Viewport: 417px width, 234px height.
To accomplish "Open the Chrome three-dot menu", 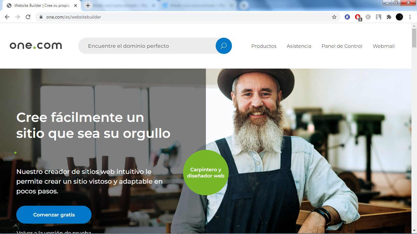I will click(410, 17).
